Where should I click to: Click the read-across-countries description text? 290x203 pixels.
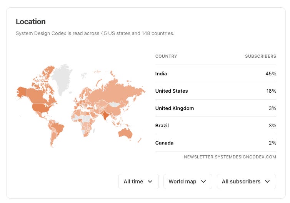(95, 33)
